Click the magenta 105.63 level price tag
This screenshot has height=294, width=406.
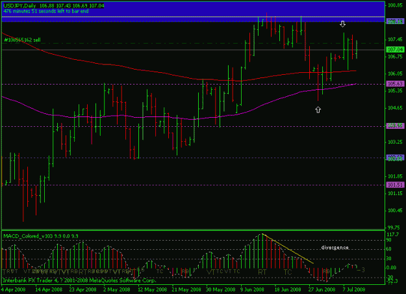click(x=395, y=84)
